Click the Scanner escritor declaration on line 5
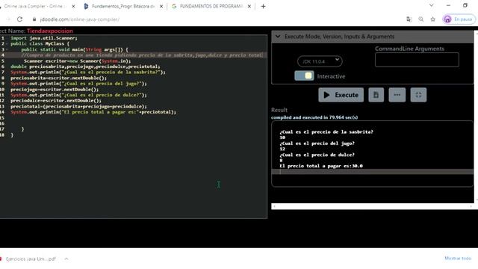Screen dimensions: 478x269 [x=77, y=61]
